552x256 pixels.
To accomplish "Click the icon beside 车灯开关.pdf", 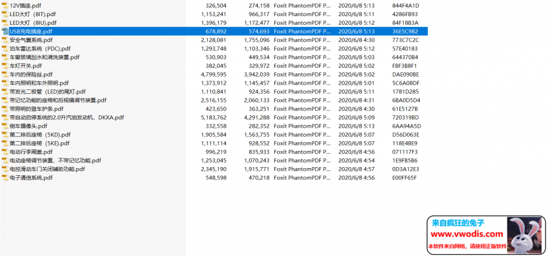I will click(5, 66).
